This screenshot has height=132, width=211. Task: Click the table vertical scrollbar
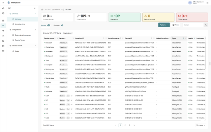coord(205,55)
